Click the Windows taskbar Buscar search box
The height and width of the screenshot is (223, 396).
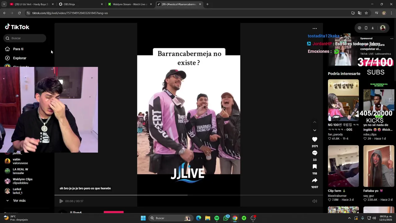click(170, 218)
